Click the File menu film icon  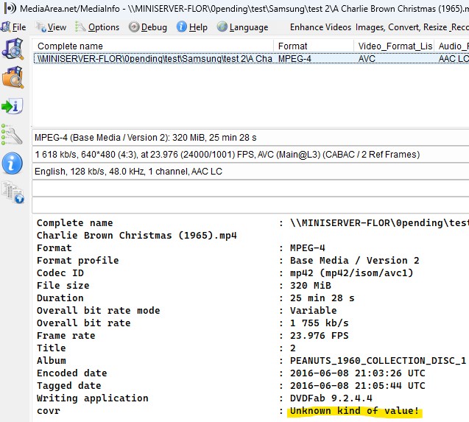click(5, 27)
